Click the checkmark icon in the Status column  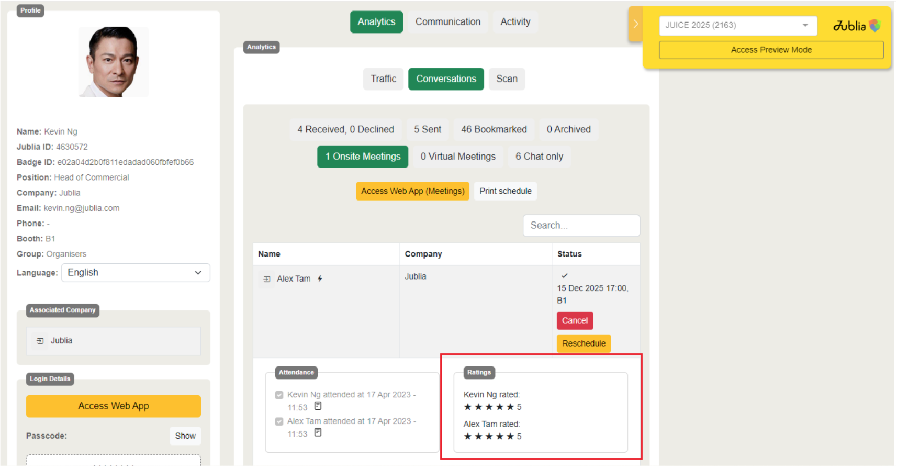pyautogui.click(x=564, y=275)
